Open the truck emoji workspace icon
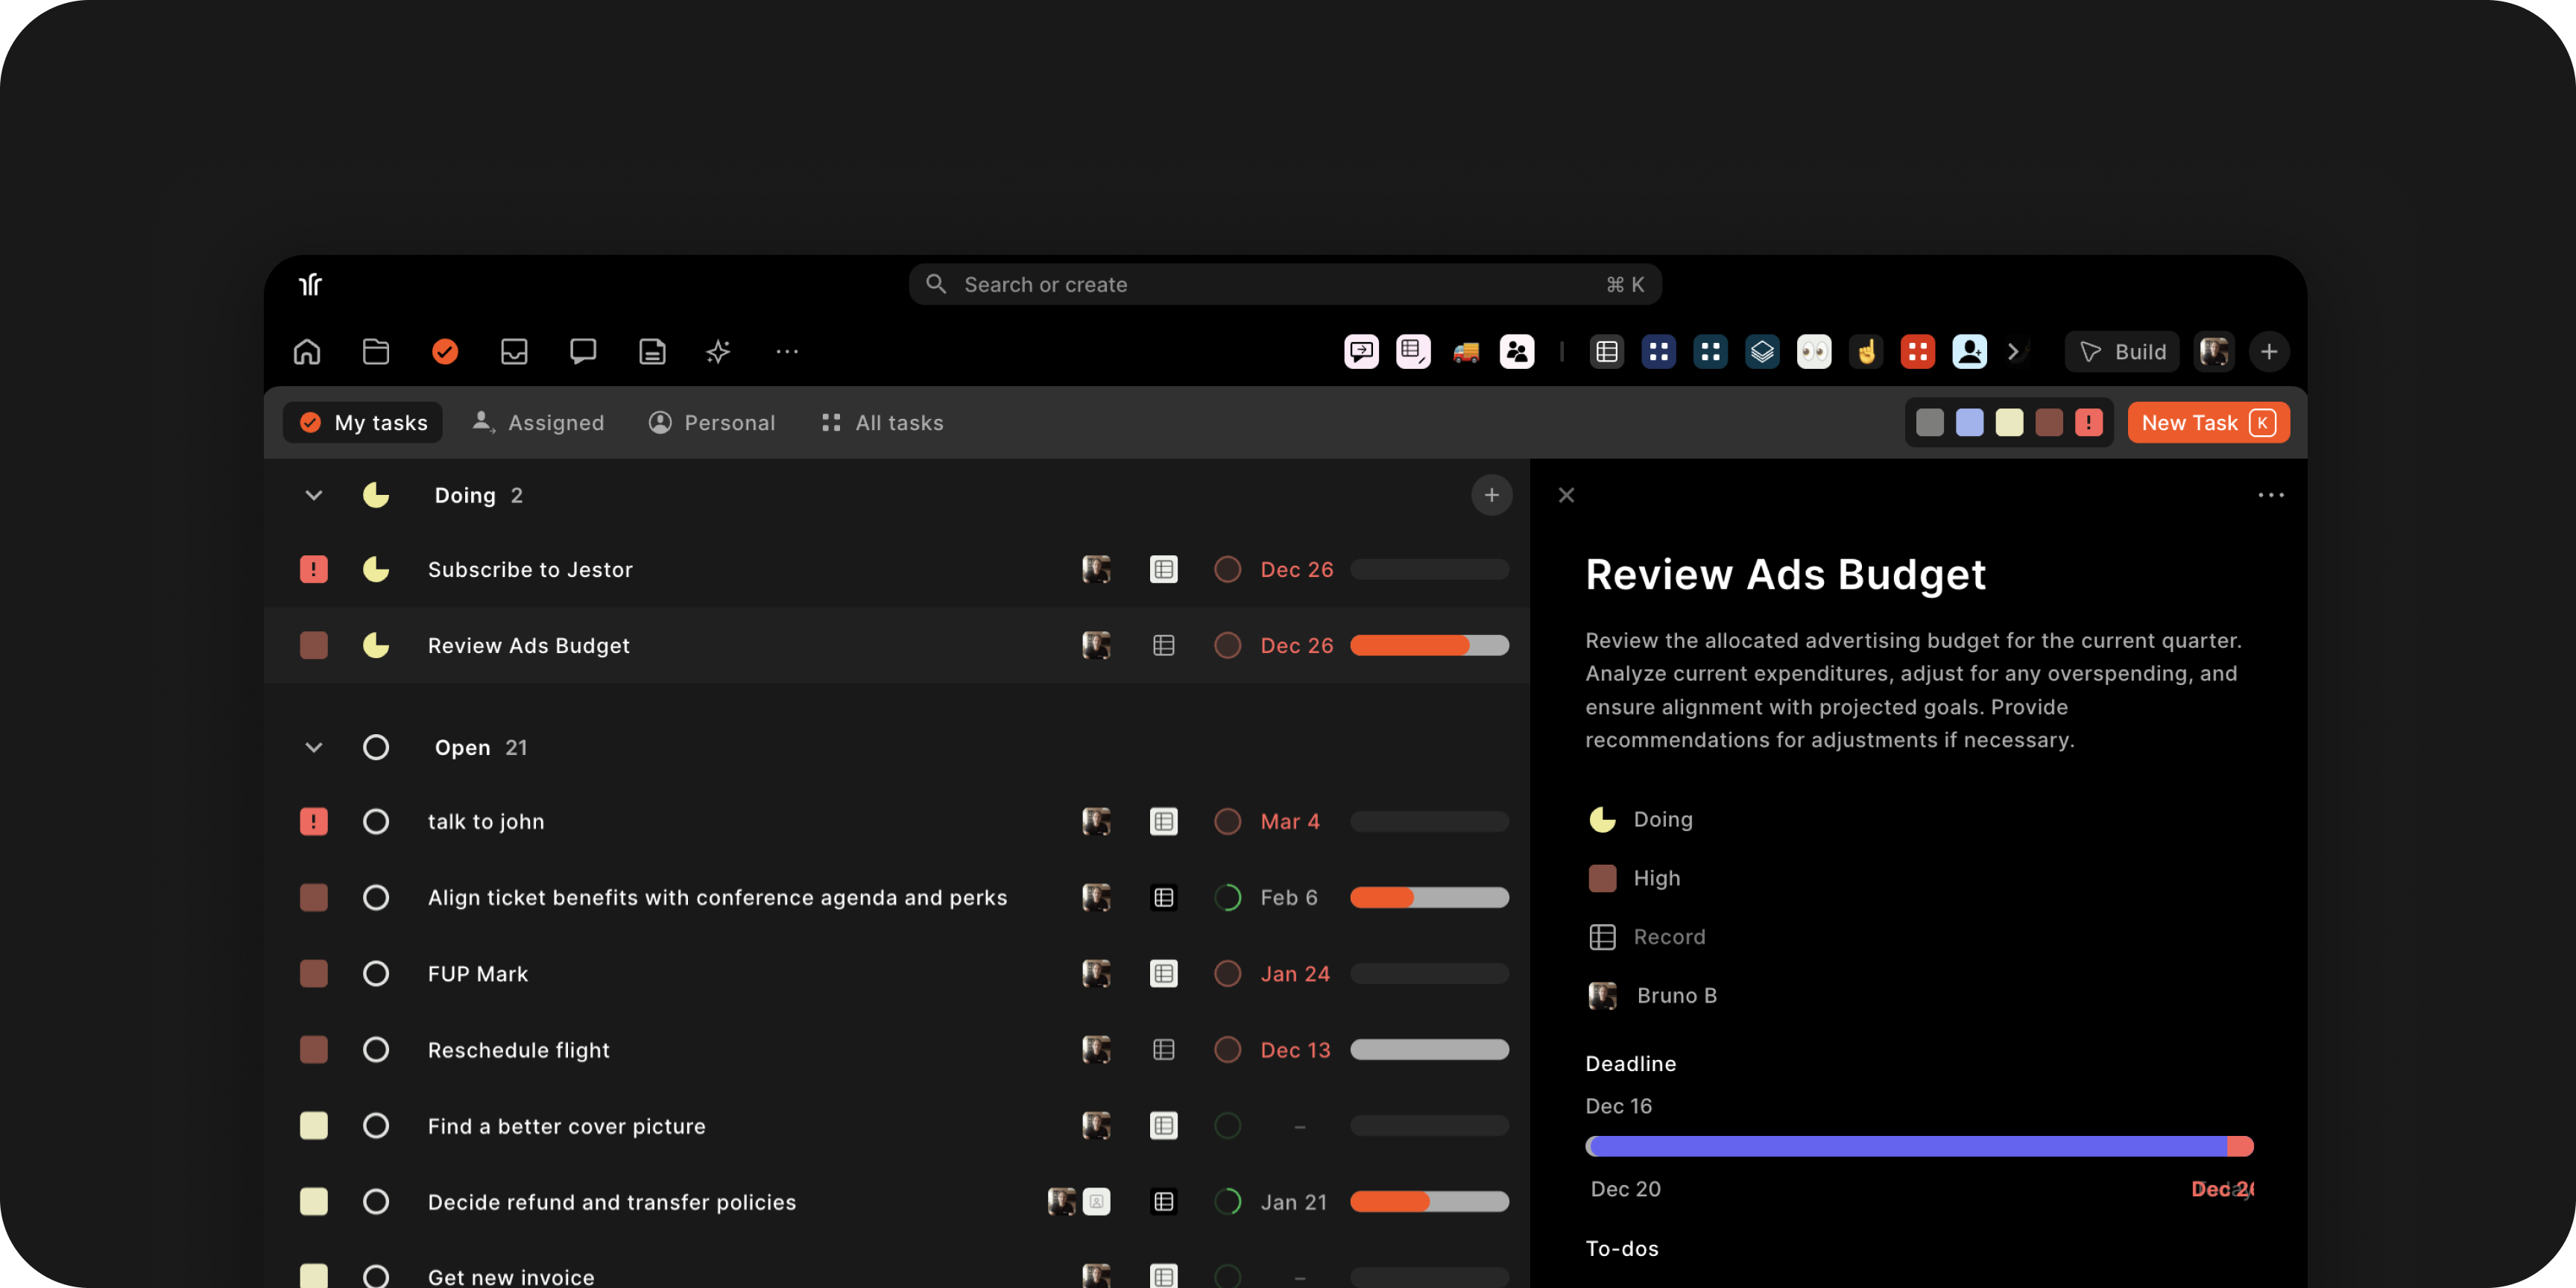Screen dimensions: 2576x1288 point(1467,351)
